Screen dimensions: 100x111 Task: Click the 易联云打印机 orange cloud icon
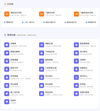tap(7, 14)
